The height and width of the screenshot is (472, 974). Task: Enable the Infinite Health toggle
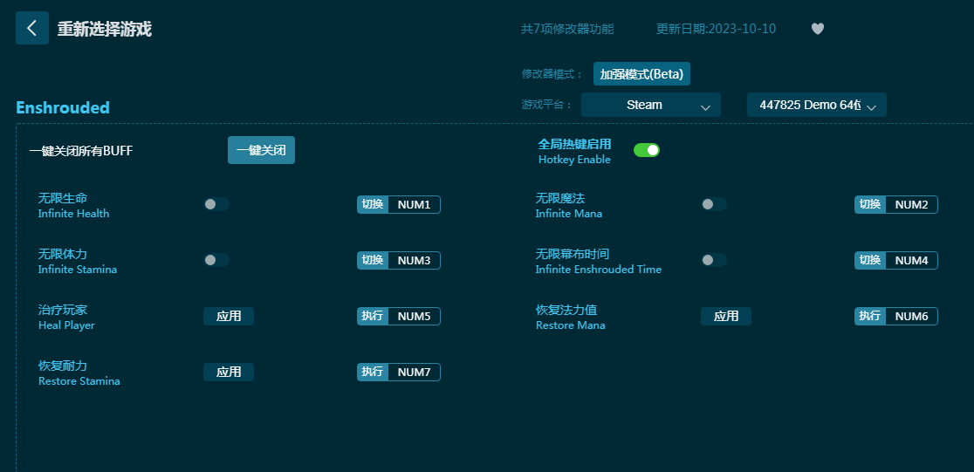point(216,204)
